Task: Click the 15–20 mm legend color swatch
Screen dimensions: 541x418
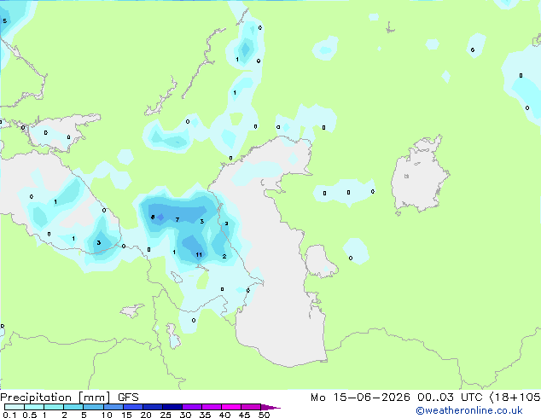Action: (x=133, y=407)
